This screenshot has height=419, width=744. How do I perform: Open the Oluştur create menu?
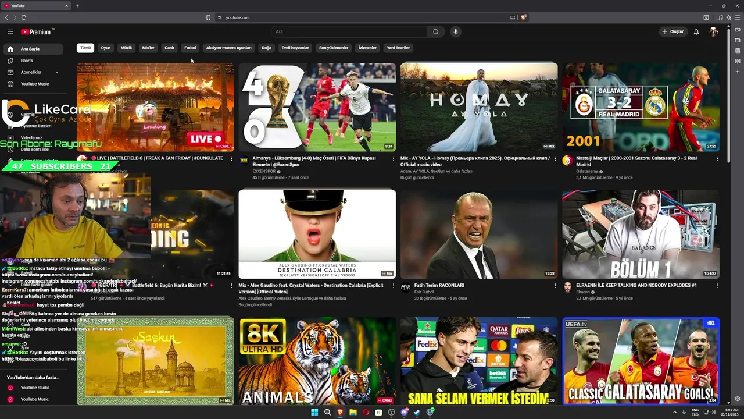(x=673, y=31)
